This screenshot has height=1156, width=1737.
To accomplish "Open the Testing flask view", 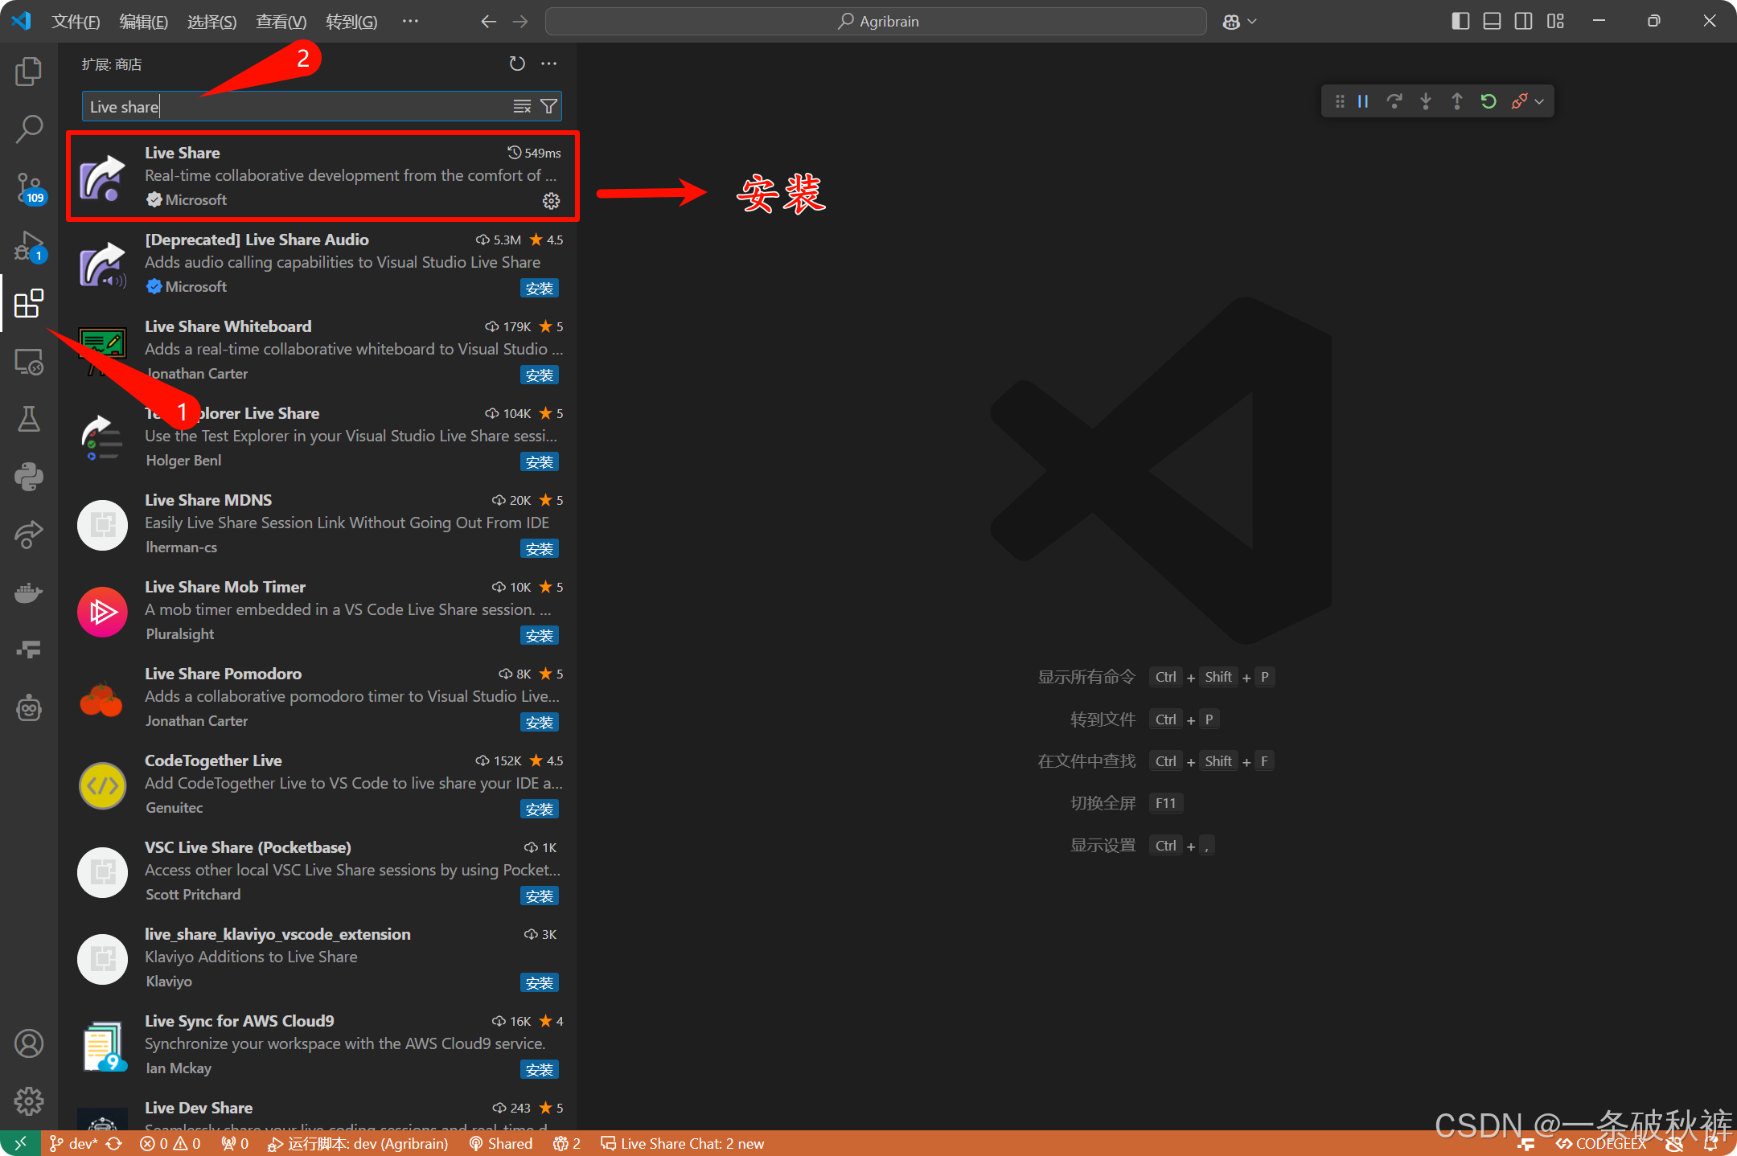I will point(29,419).
